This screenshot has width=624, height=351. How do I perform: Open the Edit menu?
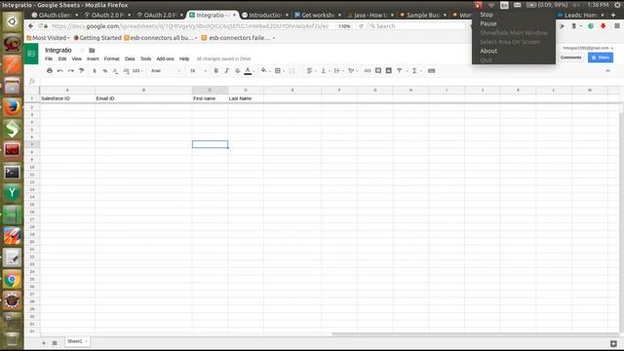[x=62, y=58]
